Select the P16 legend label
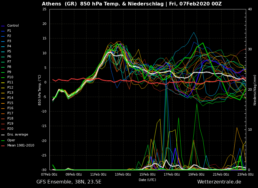The height and width of the screenshot is (188, 258). (x=10, y=108)
